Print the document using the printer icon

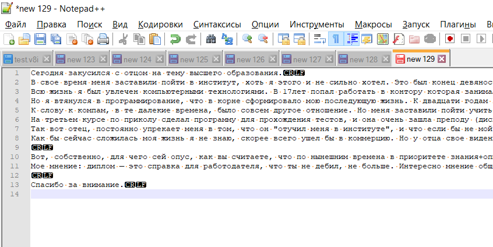click(x=103, y=39)
